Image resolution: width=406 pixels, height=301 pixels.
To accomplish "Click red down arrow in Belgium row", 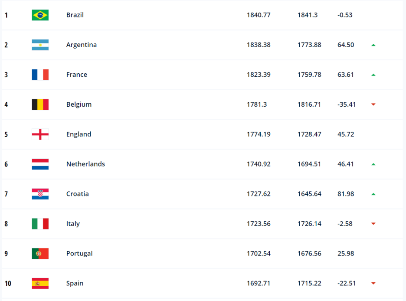I will (373, 104).
